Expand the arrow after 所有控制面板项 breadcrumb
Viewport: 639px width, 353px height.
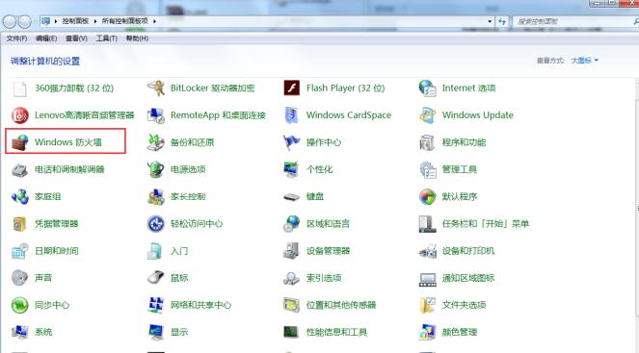coord(154,21)
